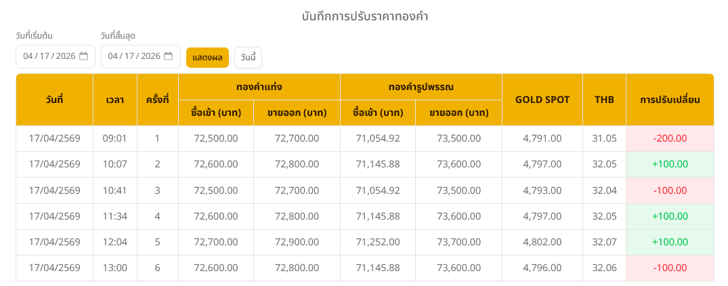Select the 4,802.00 gold spot cell

click(542, 242)
